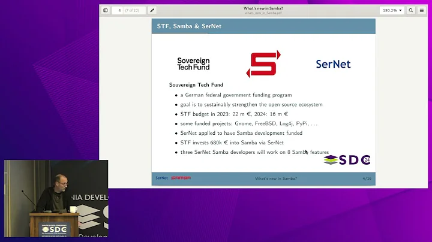The width and height of the screenshot is (432, 242).
Task: Click the speaker camera video thumbnail
Action: (x=56, y=198)
